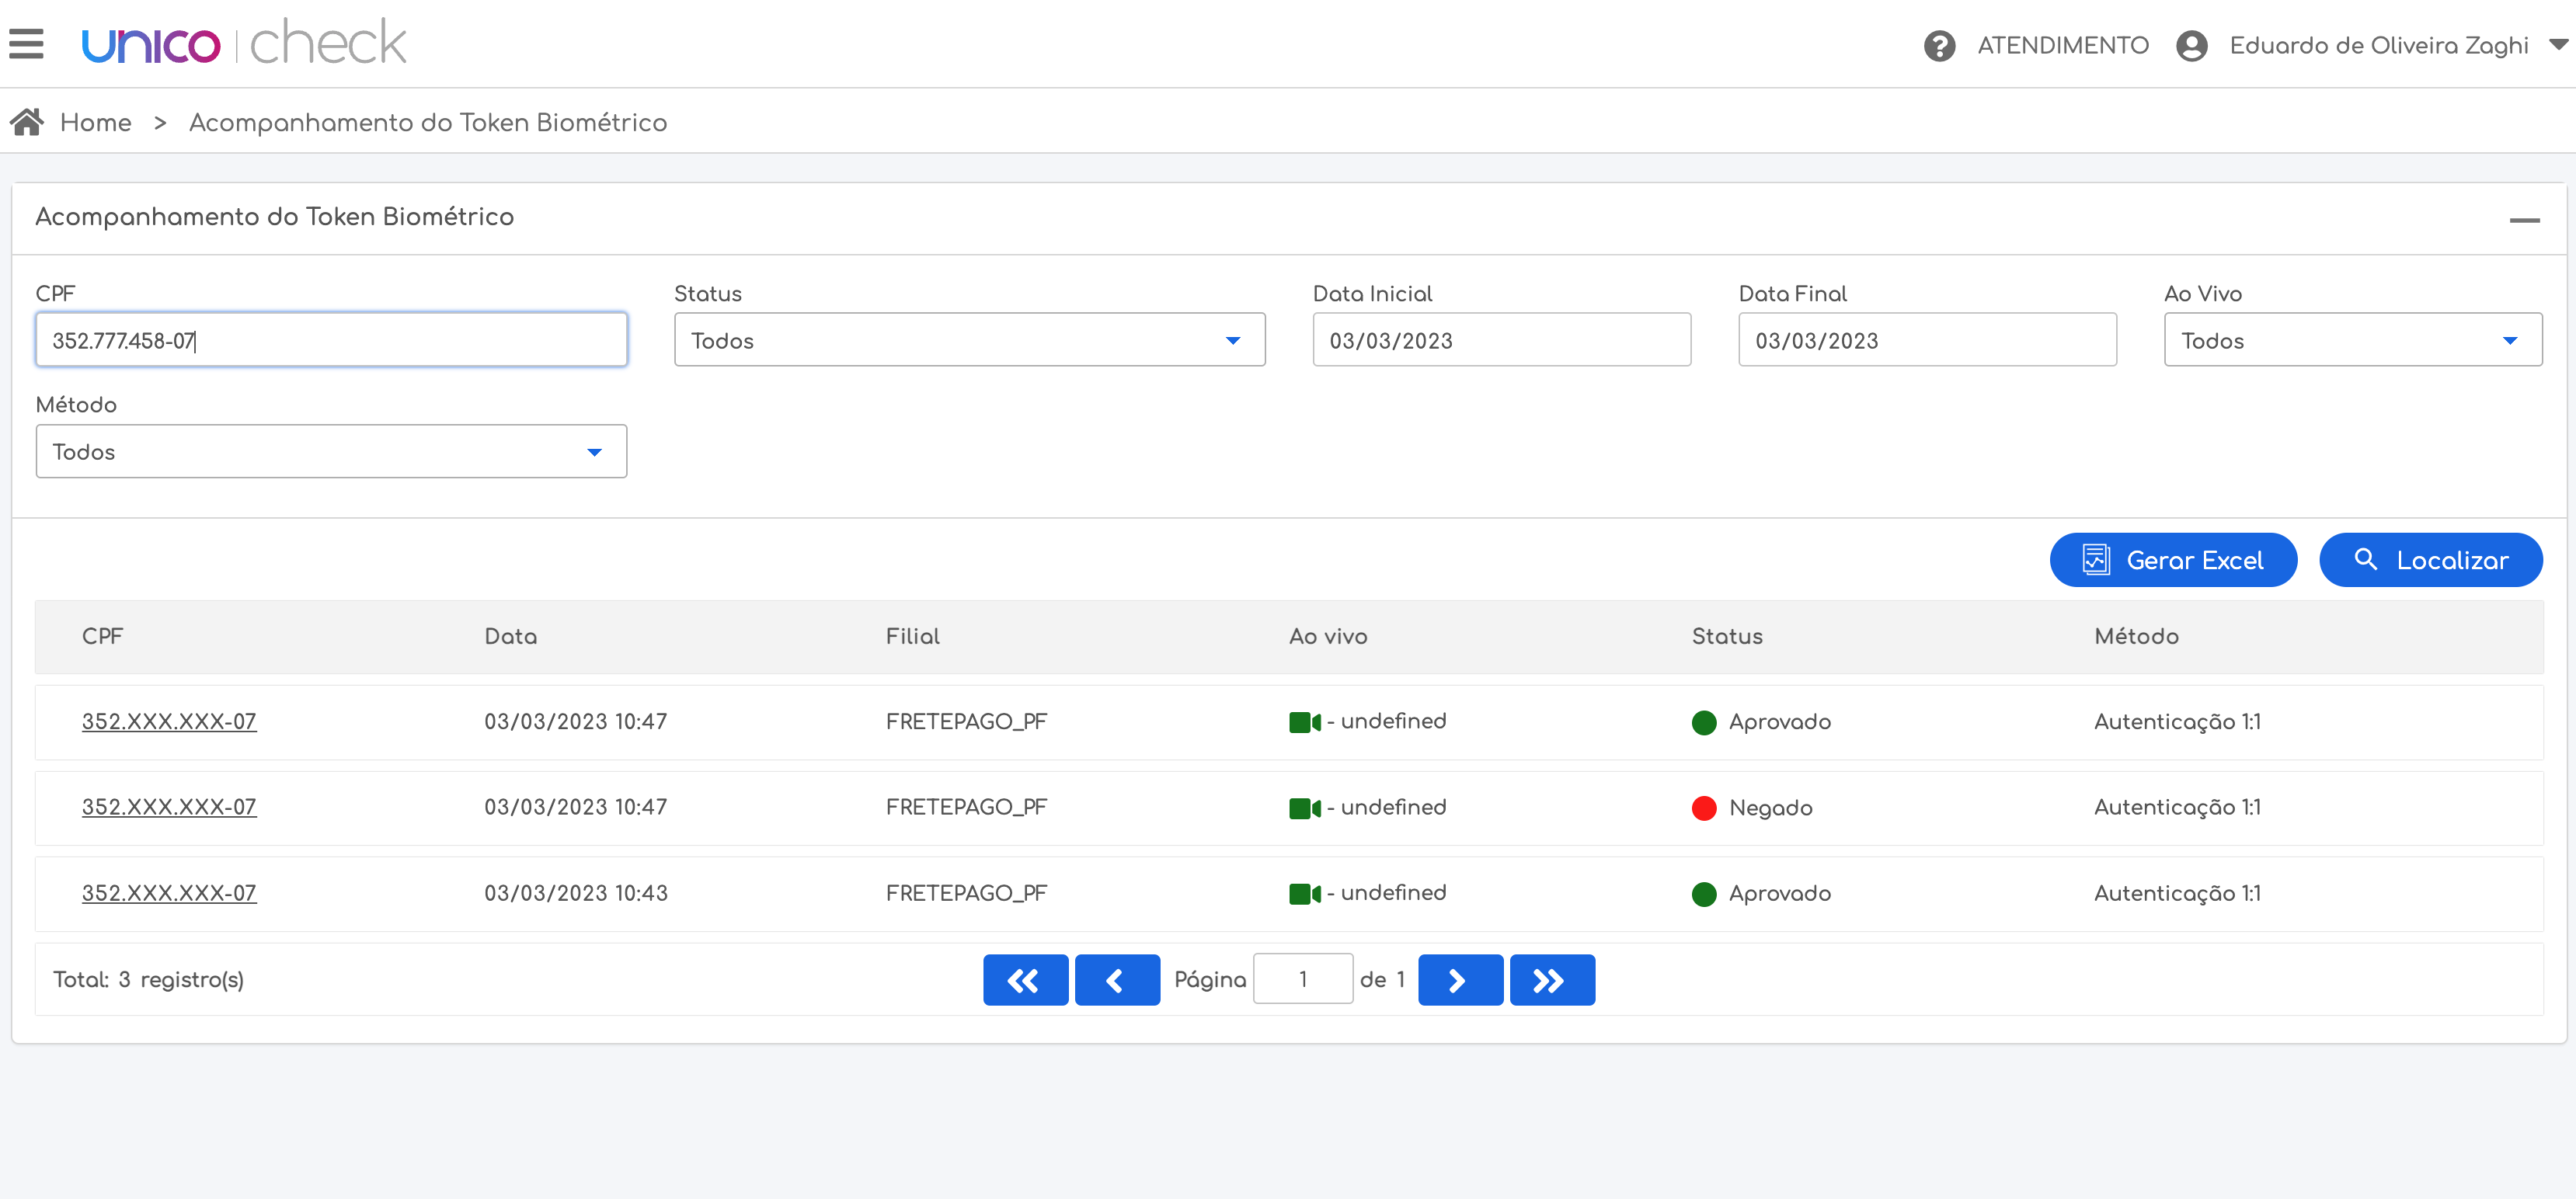Click Total: 3 registro(s) text
The width and height of the screenshot is (2576, 1199).
click(148, 979)
